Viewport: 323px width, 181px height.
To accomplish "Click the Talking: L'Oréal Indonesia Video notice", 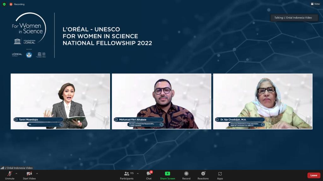I will (x=294, y=18).
